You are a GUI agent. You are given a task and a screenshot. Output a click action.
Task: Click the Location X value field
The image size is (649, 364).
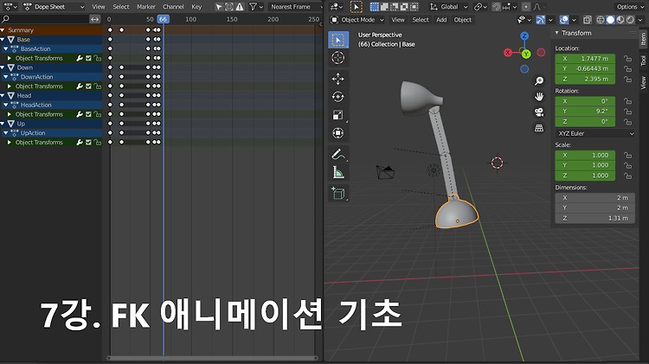pyautogui.click(x=585, y=59)
